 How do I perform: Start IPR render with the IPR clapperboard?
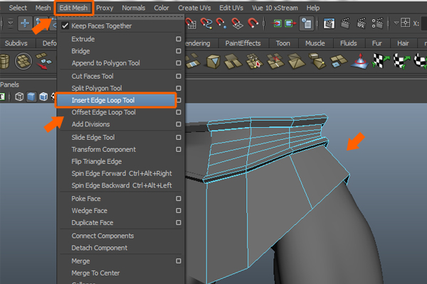[x=362, y=23]
